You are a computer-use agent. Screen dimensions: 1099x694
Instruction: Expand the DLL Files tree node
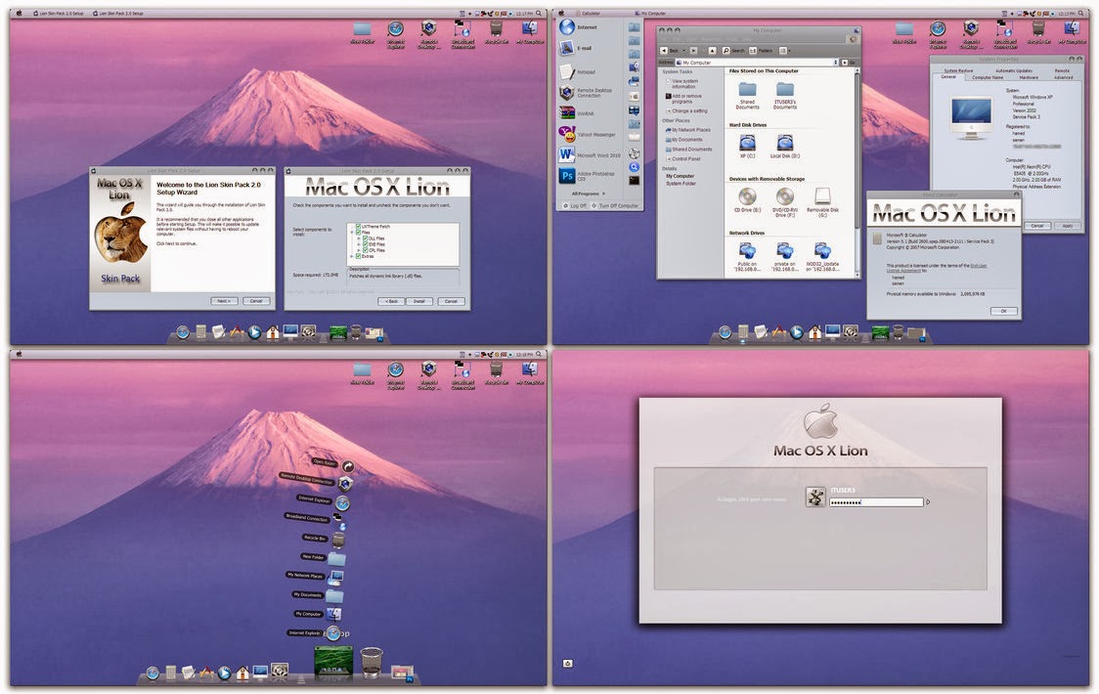[x=359, y=239]
